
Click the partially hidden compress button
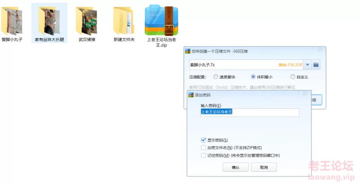(x=317, y=100)
